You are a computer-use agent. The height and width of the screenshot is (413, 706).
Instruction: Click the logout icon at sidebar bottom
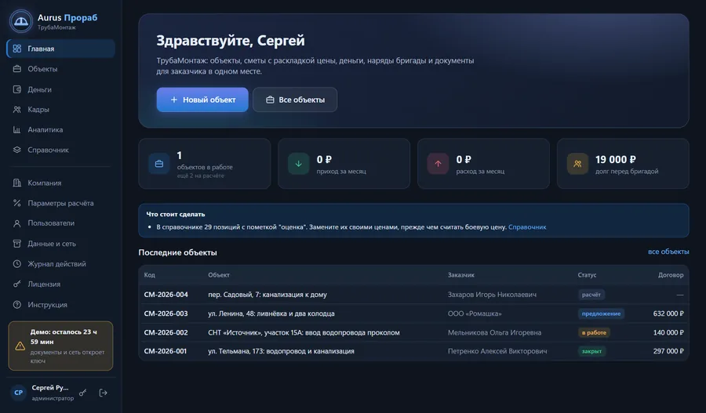click(x=103, y=393)
